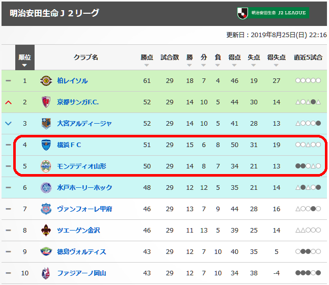This screenshot has width=329, height=285.
Task: Open 柏レイソル club link
Action: click(72, 81)
